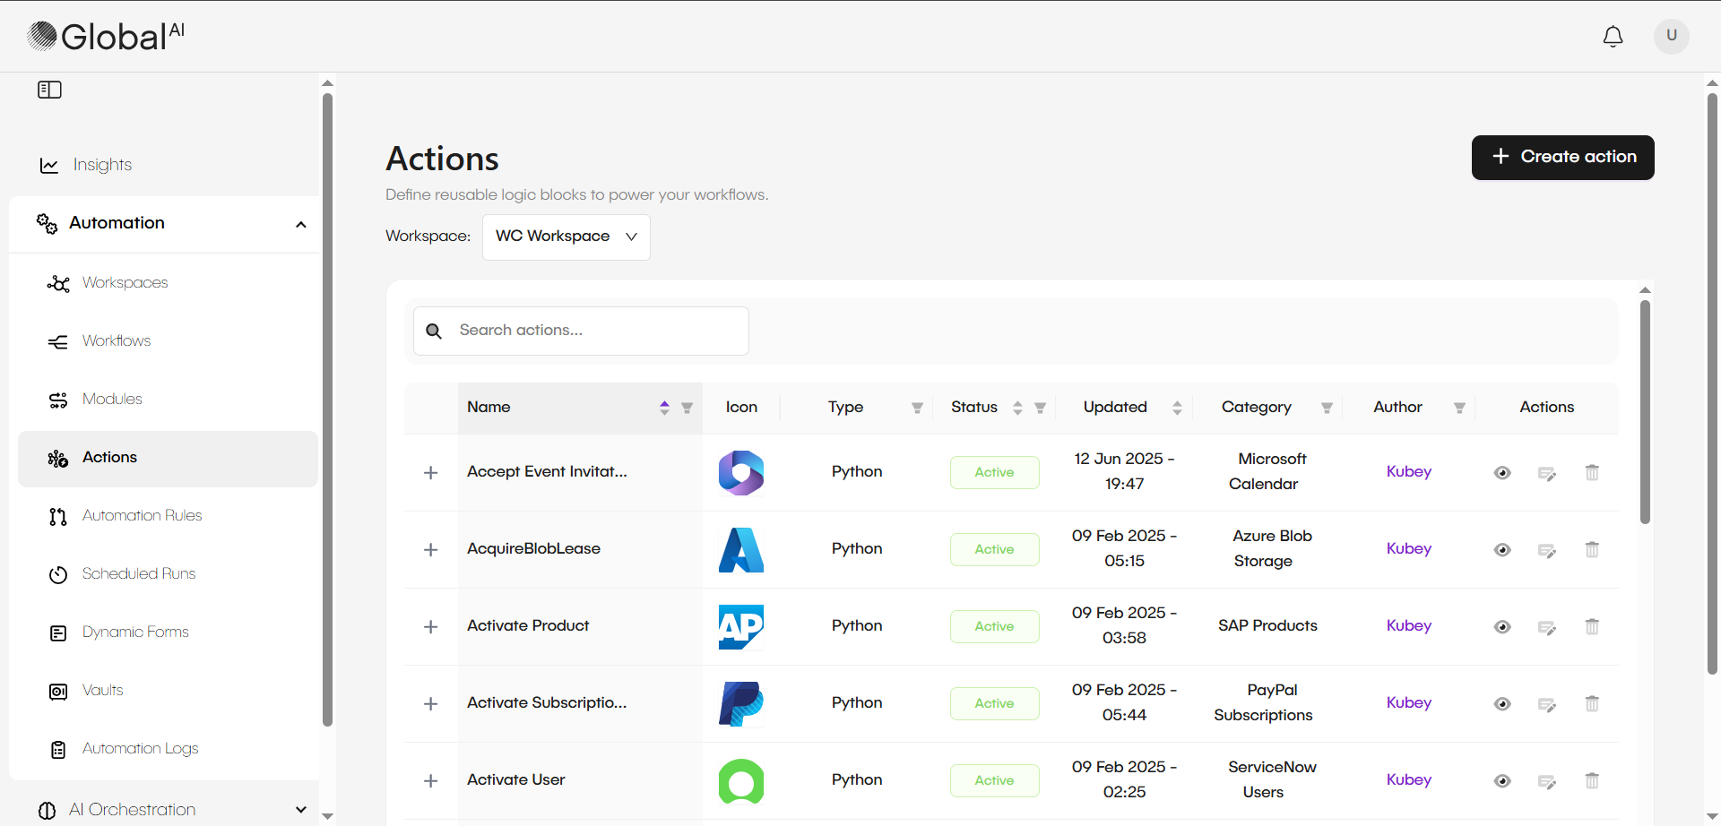Open the WC Workspace dropdown

(x=566, y=237)
